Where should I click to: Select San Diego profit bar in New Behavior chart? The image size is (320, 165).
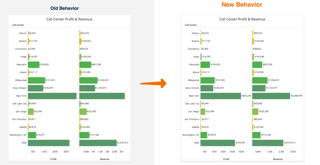(203, 111)
